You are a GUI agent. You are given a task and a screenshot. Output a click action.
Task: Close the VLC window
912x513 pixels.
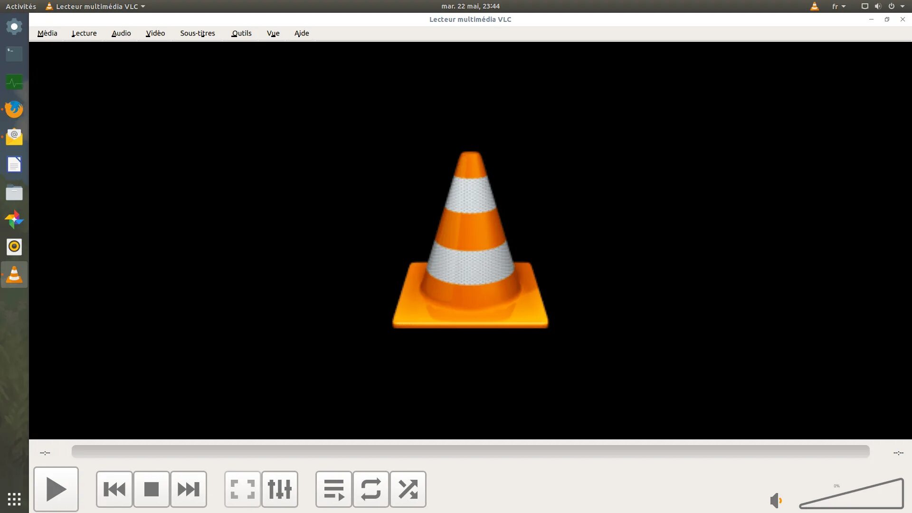902,19
